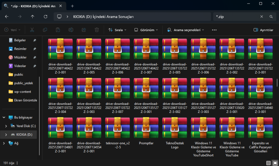Screen dimensions: 279x166
Task: Switch to large icons view in status bar
Action: (275, 163)
